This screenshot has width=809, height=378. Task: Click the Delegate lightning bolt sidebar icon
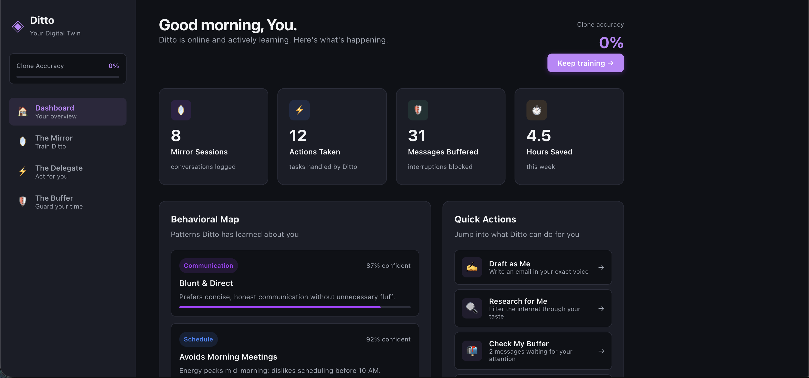tap(23, 172)
